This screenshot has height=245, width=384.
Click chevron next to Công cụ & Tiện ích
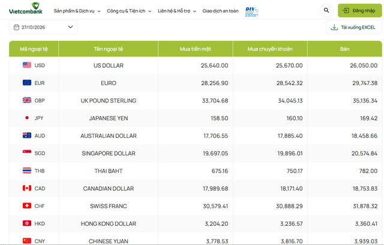click(149, 11)
